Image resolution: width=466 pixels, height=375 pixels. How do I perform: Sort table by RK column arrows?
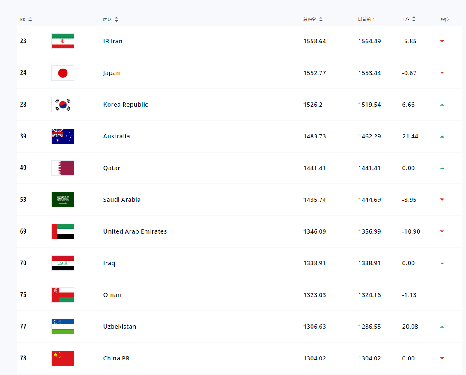(x=30, y=20)
